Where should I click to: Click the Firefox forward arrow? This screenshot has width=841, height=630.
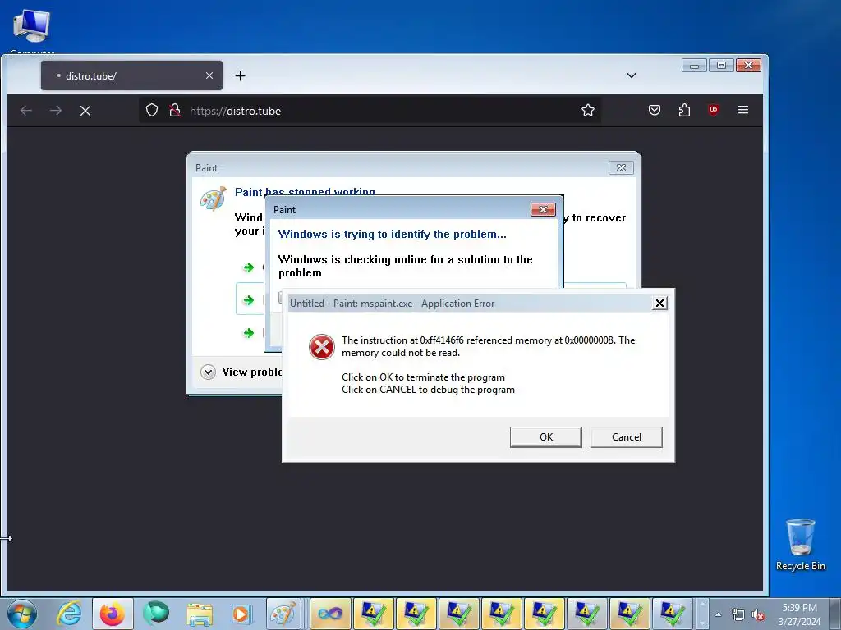point(56,111)
